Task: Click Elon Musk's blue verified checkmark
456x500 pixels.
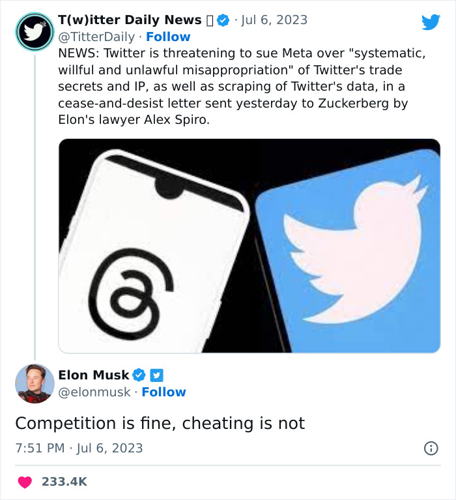Action: (x=139, y=375)
